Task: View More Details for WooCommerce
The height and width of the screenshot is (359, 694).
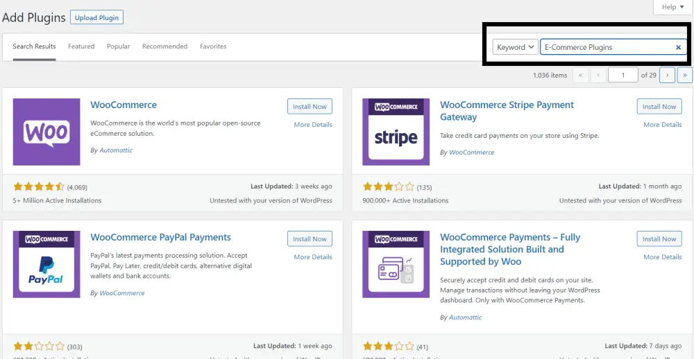Action: [313, 125]
